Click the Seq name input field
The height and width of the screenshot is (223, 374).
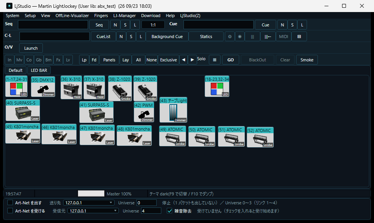(53, 25)
